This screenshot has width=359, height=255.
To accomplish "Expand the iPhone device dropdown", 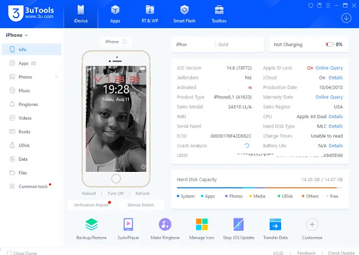I will [x=17, y=35].
